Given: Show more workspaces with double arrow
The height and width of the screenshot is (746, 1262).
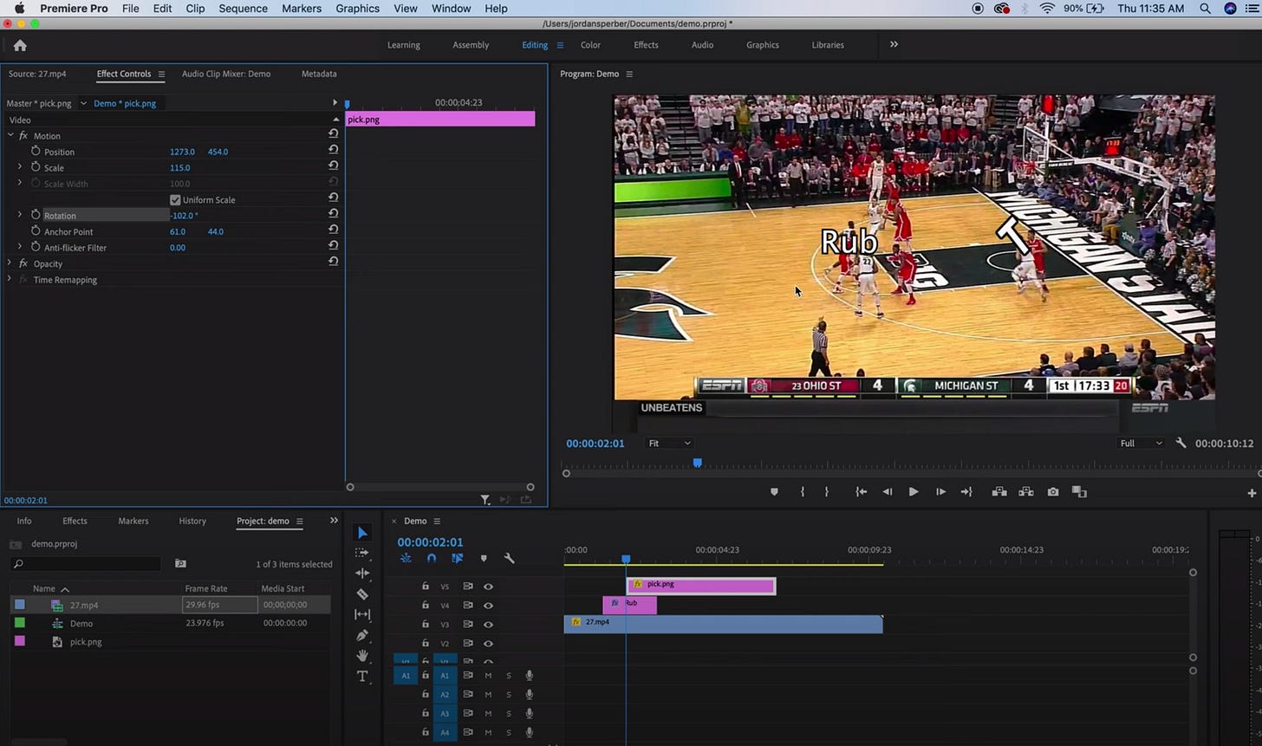Looking at the screenshot, I should click(894, 44).
